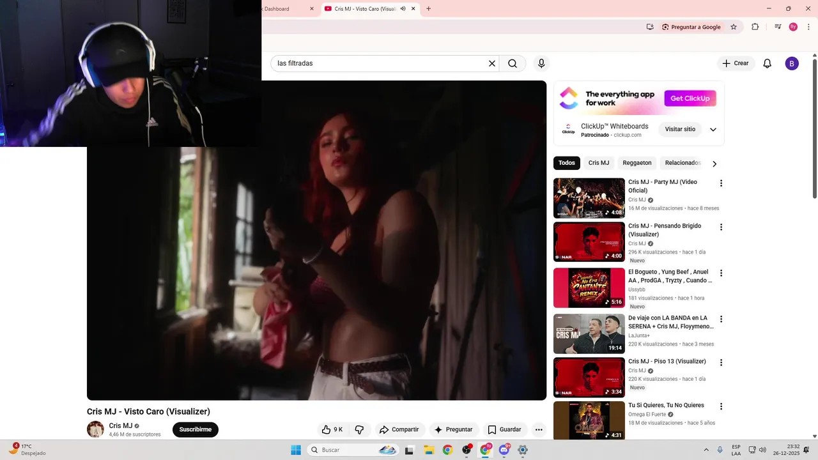Open media controls icon in Chrome toolbar
The width and height of the screenshot is (818, 460).
coord(778,27)
